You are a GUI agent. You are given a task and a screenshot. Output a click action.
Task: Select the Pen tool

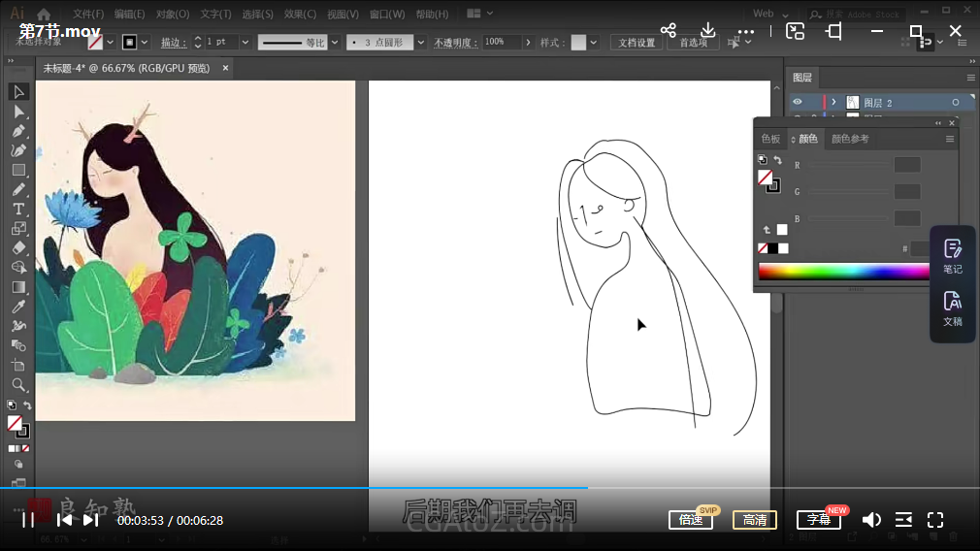click(18, 131)
